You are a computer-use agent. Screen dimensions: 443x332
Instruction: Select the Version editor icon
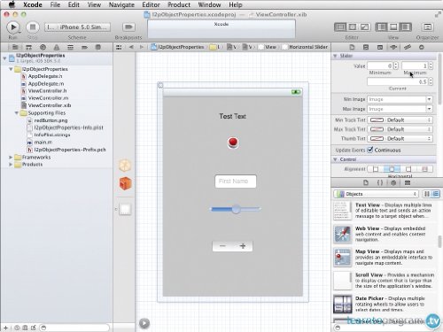[365, 27]
